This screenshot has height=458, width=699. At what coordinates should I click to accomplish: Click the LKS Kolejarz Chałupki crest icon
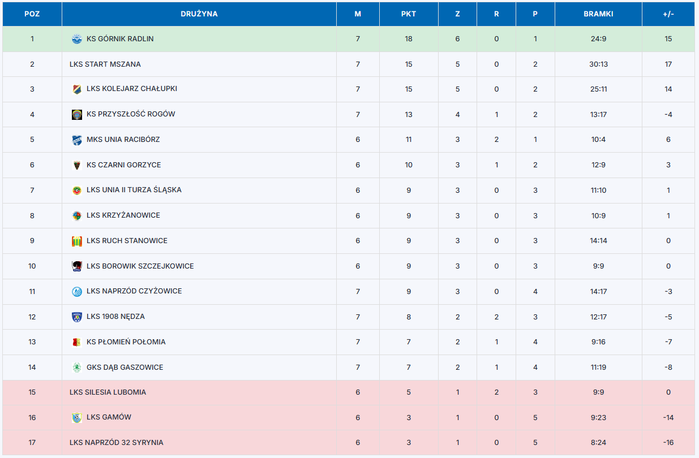(x=77, y=89)
